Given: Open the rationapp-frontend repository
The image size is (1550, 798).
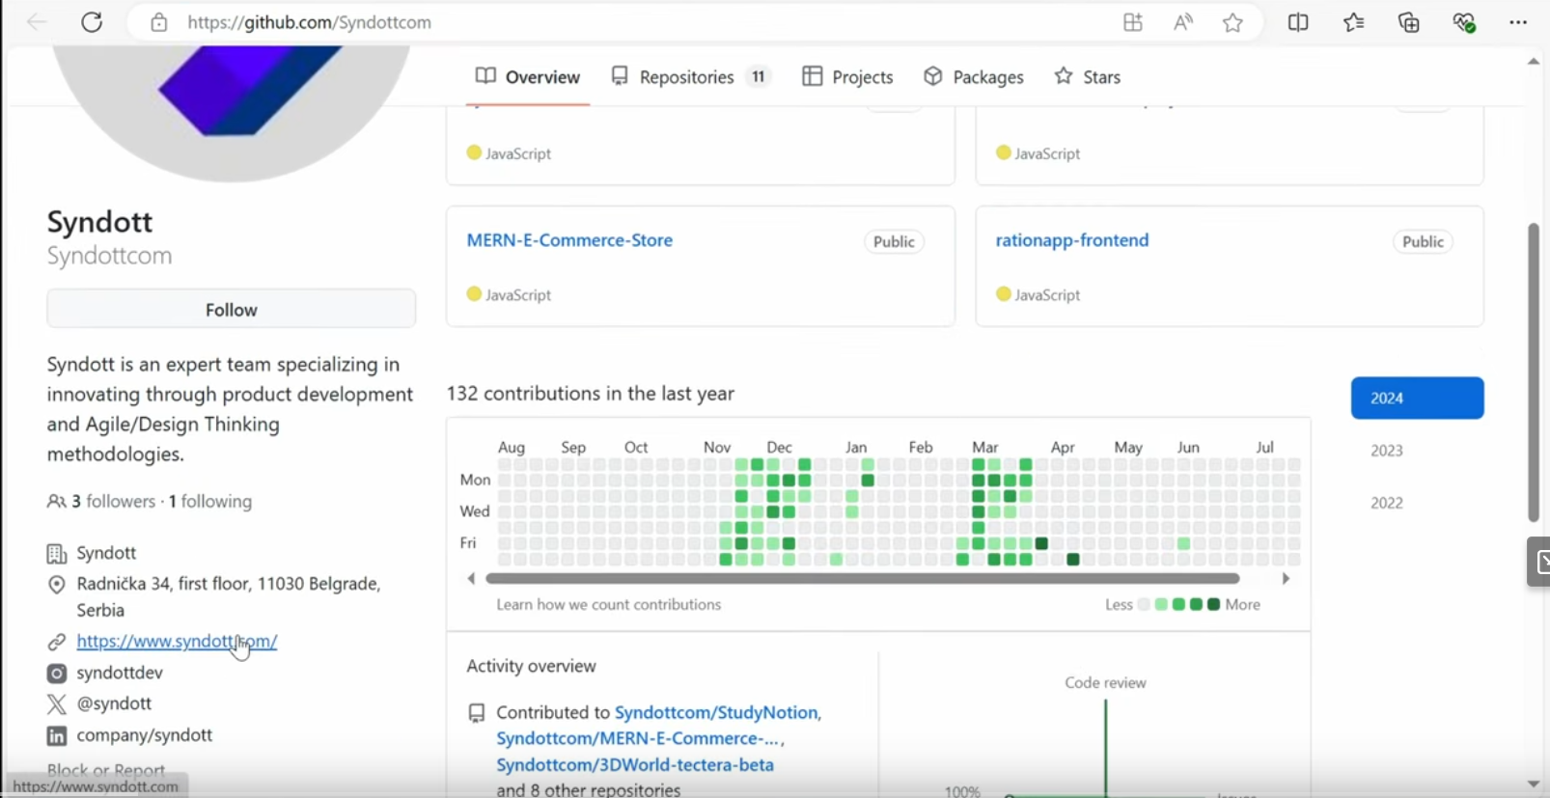Looking at the screenshot, I should (x=1072, y=240).
